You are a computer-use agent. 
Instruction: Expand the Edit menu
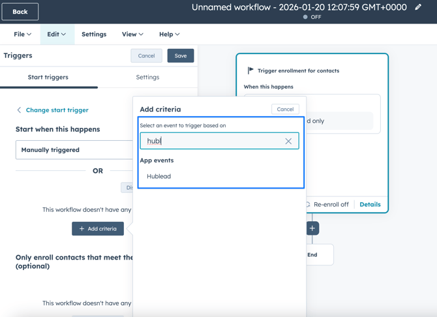pyautogui.click(x=57, y=34)
